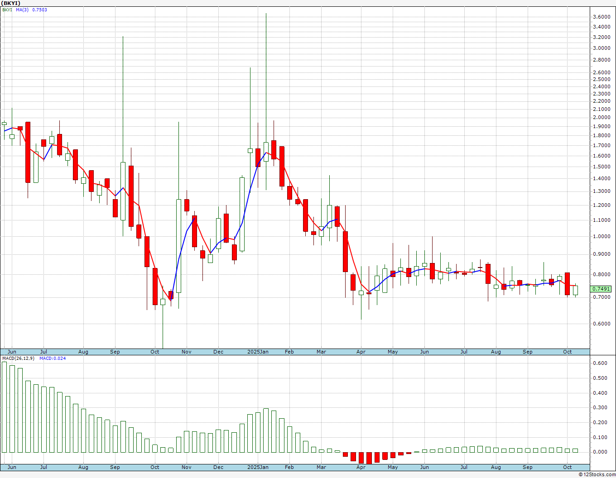Select the 1.1000 price axis label
The image size is (616, 478).
tap(601, 220)
